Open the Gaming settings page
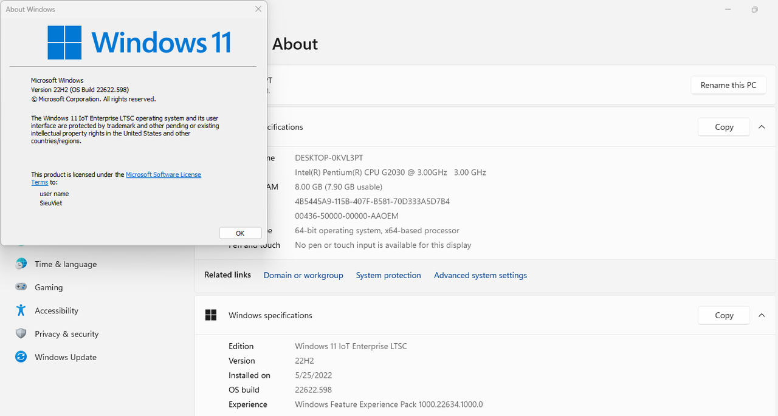Viewport: 778px width, 416px height. pos(49,287)
